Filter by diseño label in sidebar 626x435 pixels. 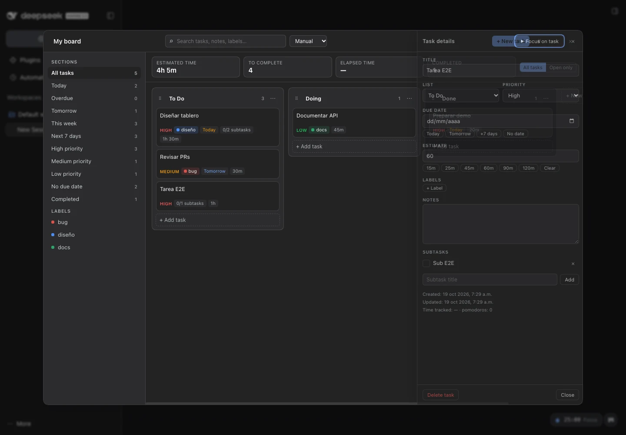click(94, 235)
